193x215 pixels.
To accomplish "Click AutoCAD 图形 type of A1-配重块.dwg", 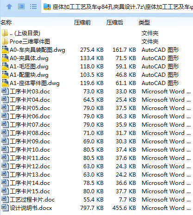I will [x=160, y=75].
